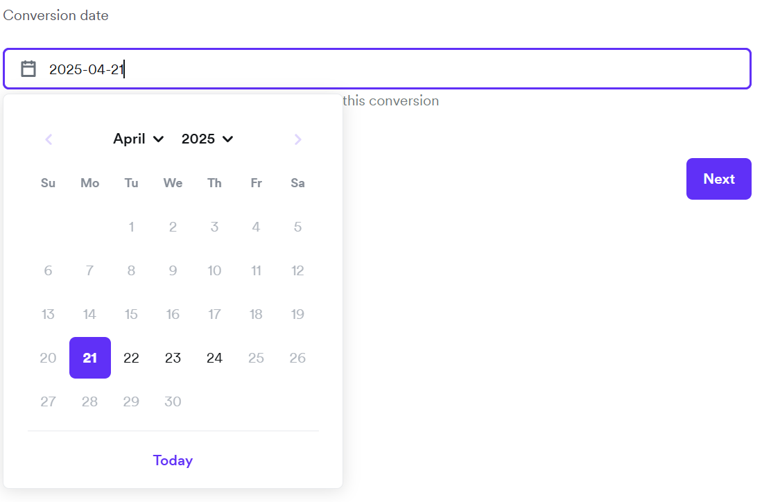Screen dimensions: 762x502
Task: Click date 26 in Saturday column
Action: (x=297, y=358)
